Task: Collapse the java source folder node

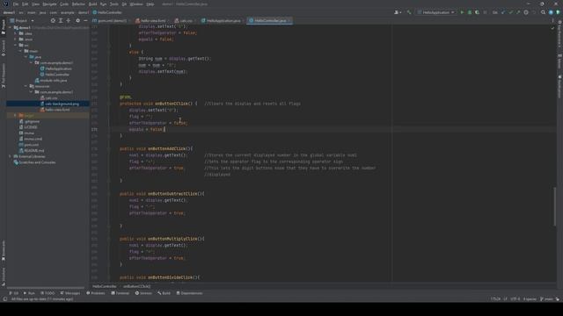Action: (x=26, y=56)
